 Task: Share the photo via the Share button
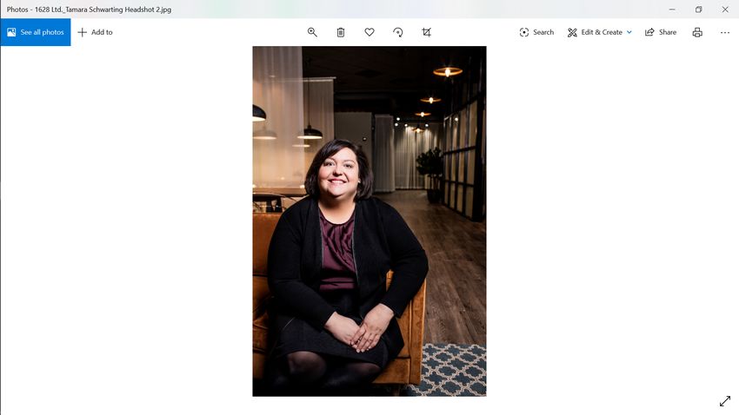pyautogui.click(x=661, y=32)
